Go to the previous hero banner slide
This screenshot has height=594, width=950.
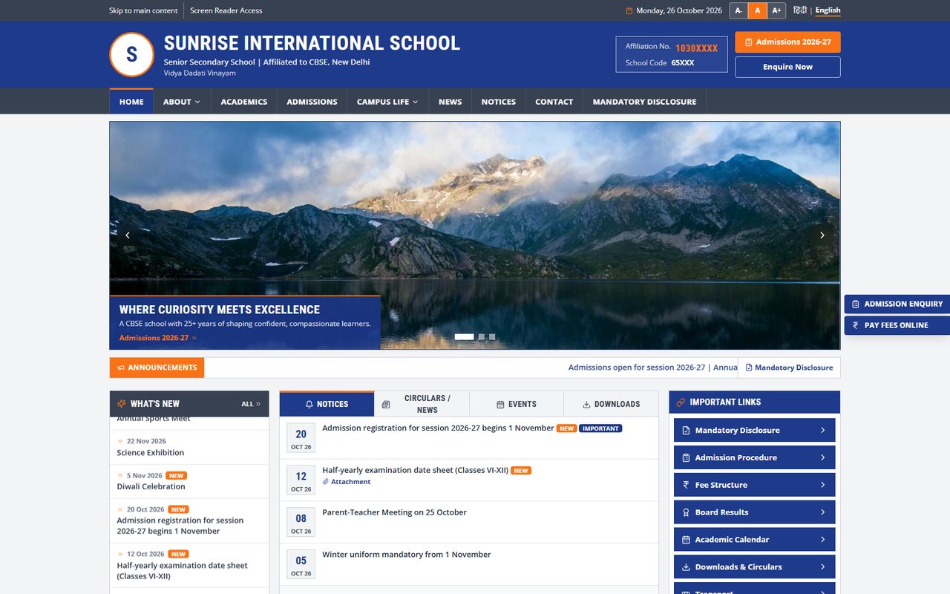point(128,235)
